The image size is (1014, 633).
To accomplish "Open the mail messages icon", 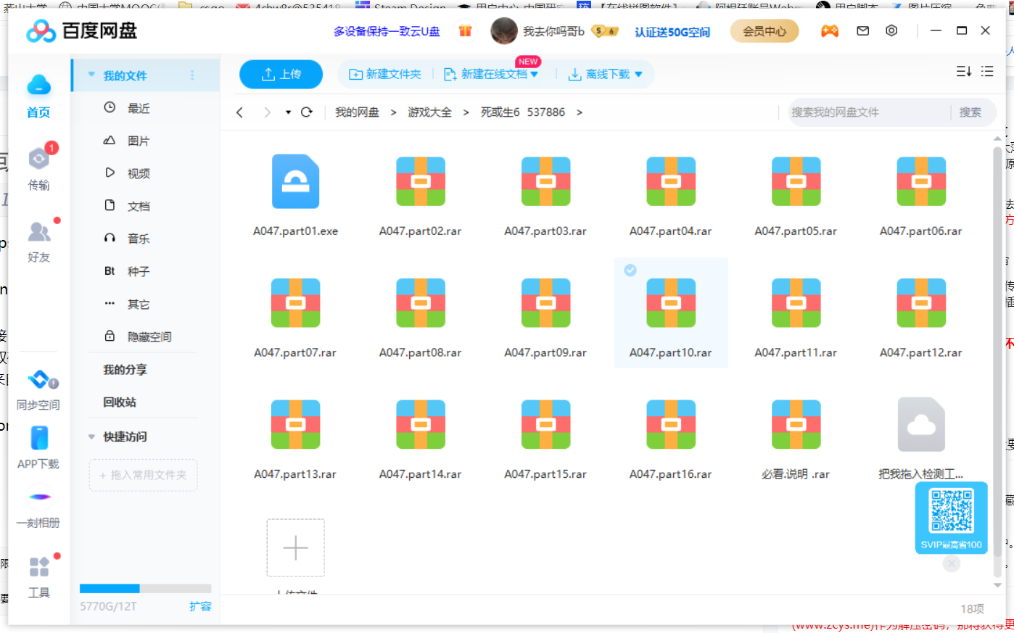I will click(x=863, y=30).
